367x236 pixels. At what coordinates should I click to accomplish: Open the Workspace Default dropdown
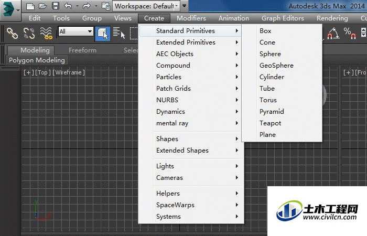(x=146, y=6)
